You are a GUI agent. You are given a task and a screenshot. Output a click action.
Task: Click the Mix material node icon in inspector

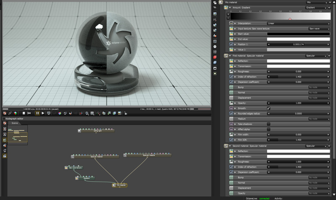coord(221,3)
